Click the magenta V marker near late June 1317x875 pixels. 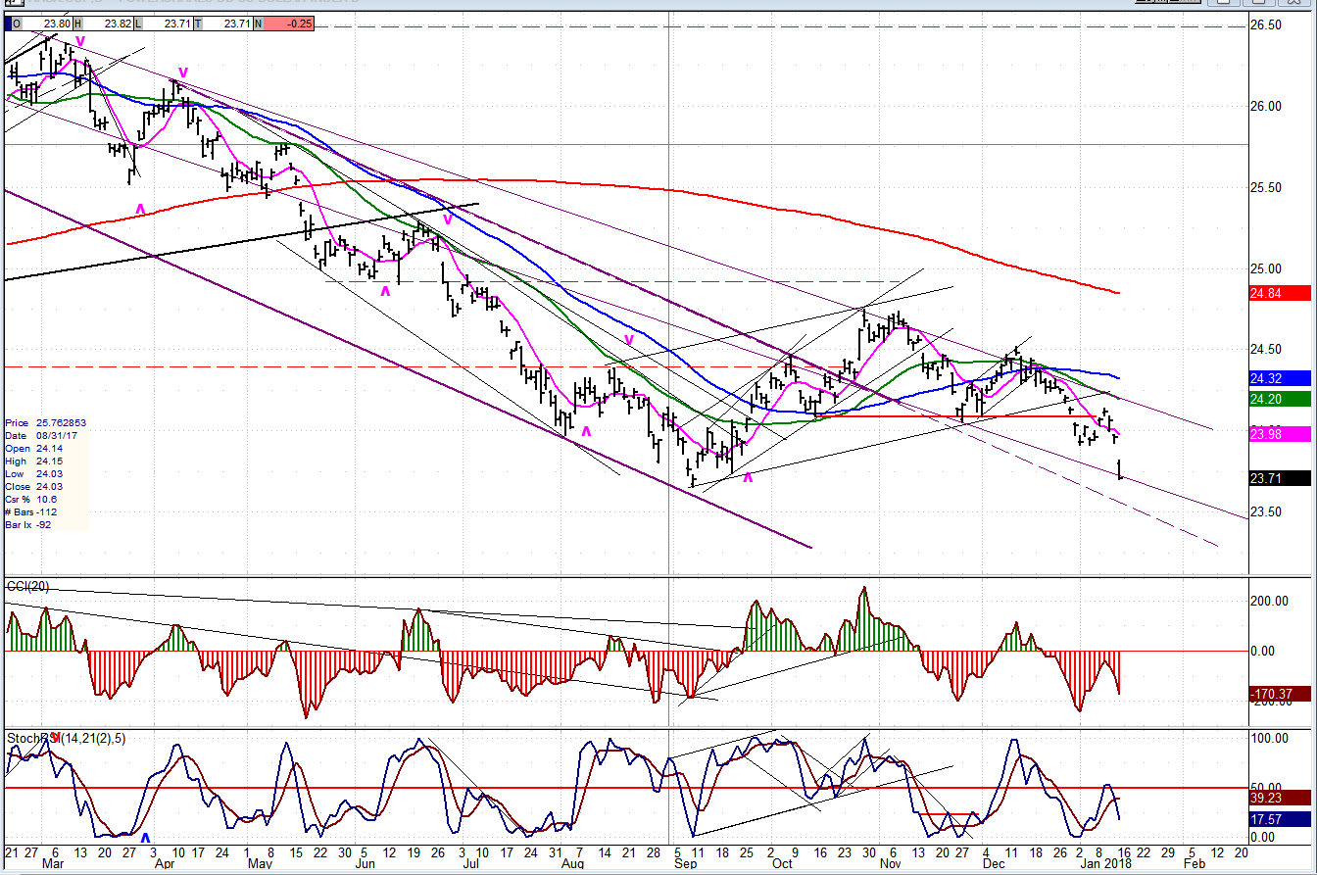446,219
